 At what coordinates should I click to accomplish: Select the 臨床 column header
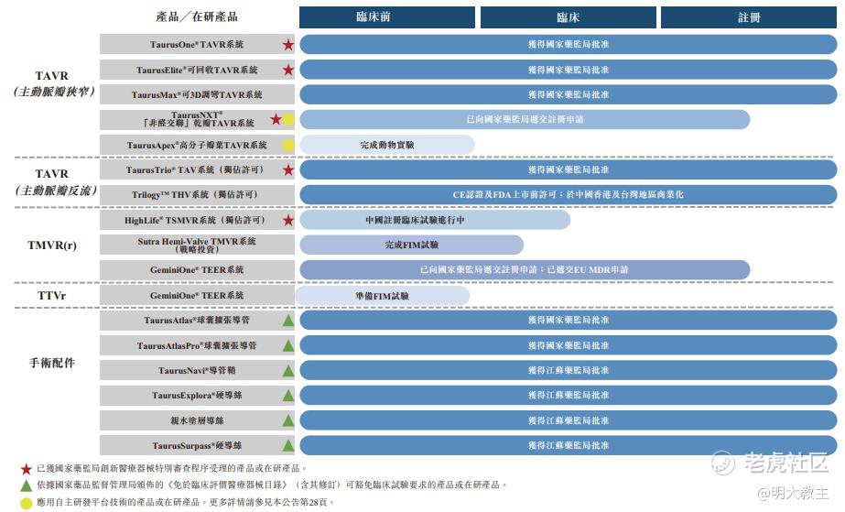tap(568, 17)
